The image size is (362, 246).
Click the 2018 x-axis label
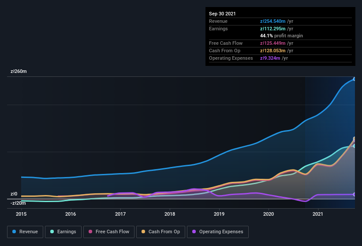(x=170, y=214)
